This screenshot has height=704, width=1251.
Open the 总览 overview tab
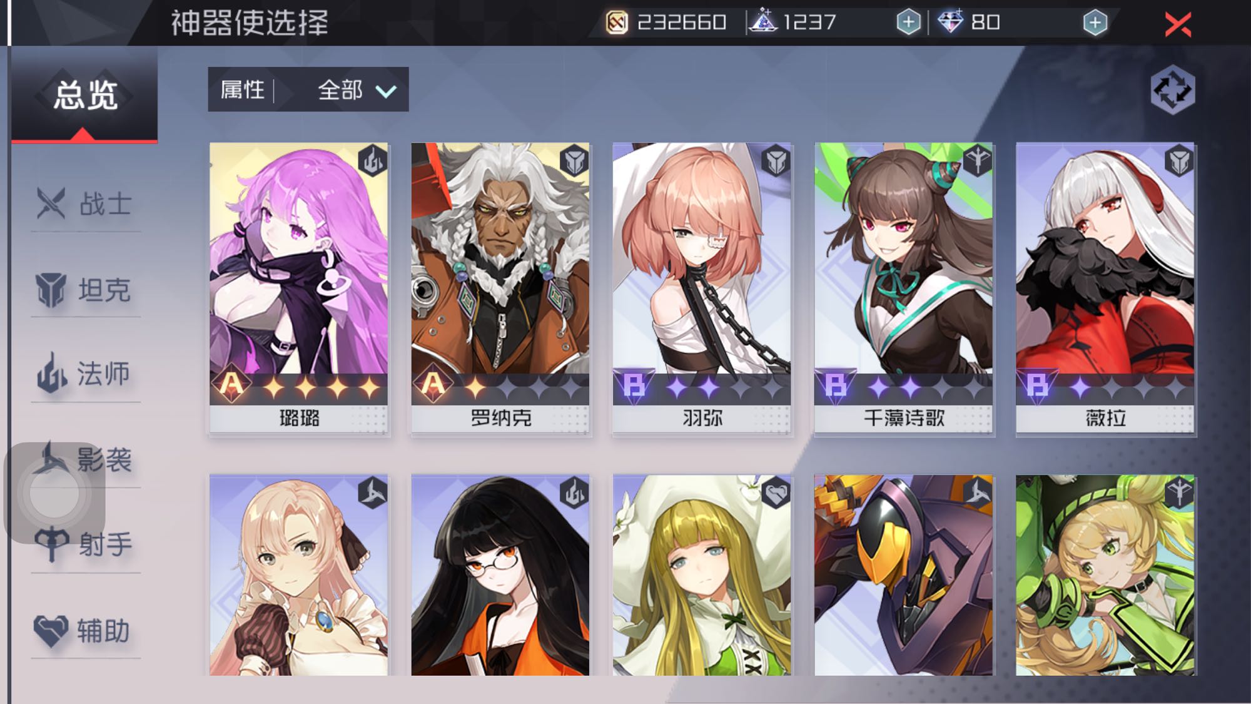[85, 95]
